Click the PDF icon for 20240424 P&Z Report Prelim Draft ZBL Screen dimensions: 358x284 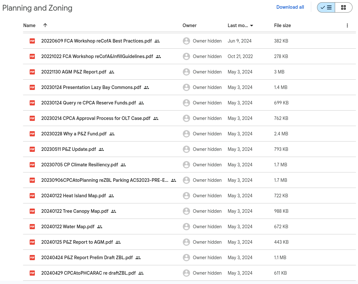click(32, 258)
